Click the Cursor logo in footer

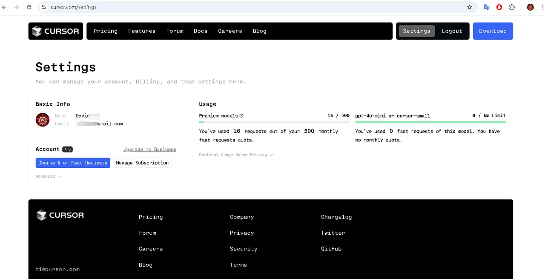60,215
